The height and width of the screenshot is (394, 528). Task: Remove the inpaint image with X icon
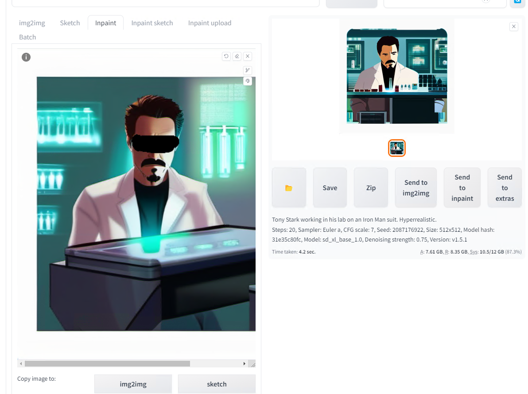(248, 56)
